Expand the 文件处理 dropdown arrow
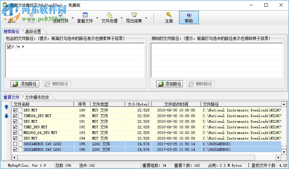 122,18
